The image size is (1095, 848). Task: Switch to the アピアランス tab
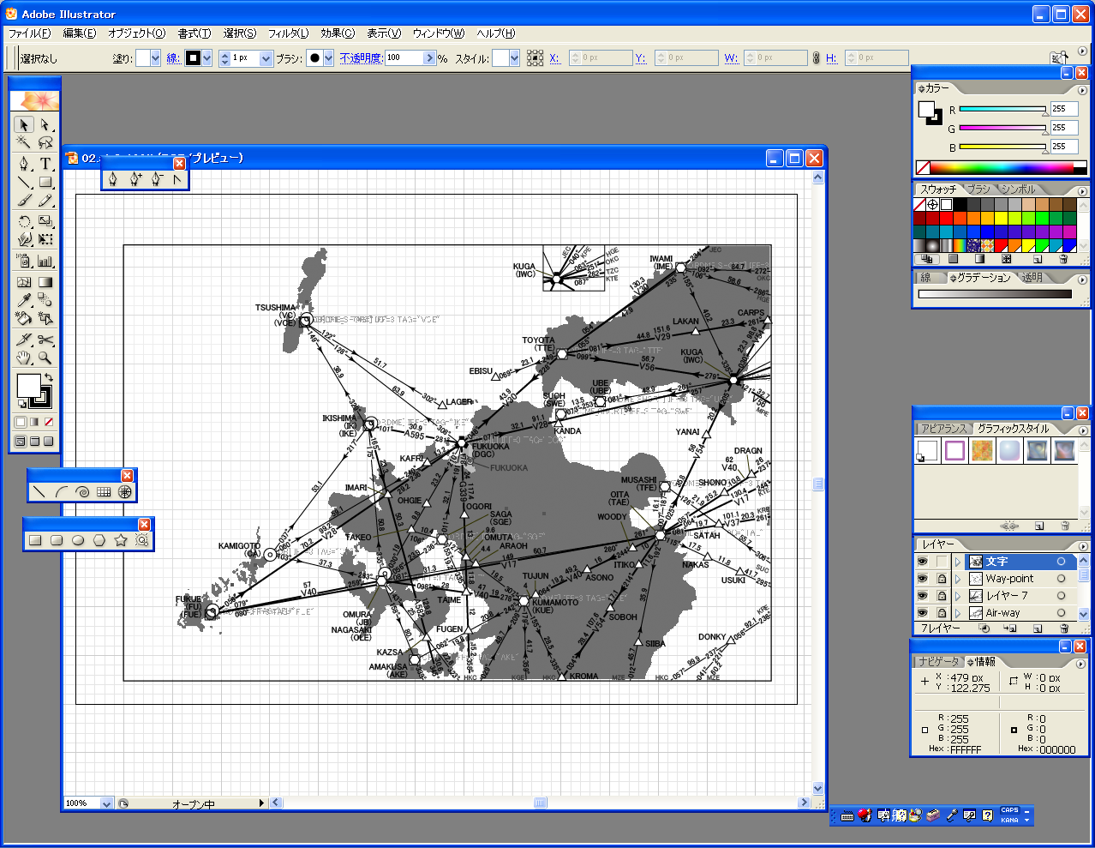tap(943, 429)
